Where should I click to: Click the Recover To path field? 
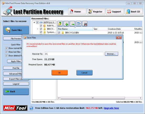pyautogui.click(x=74, y=54)
